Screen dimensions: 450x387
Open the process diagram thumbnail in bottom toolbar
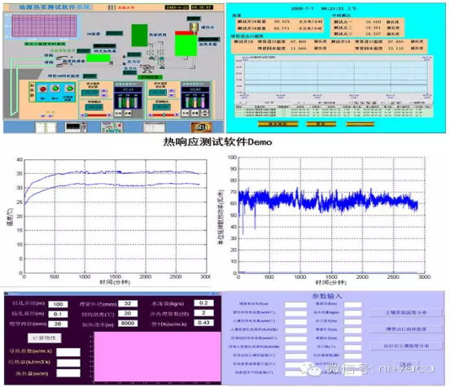[x=111, y=128]
